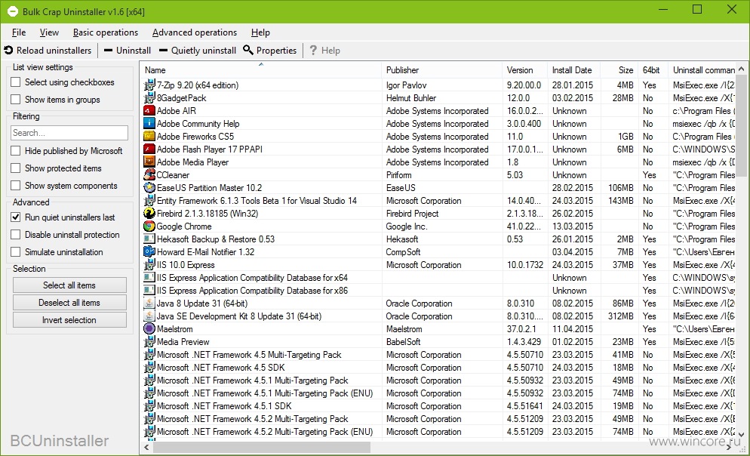
Task: Click the vertical scrollbar thumb
Action: click(742, 126)
